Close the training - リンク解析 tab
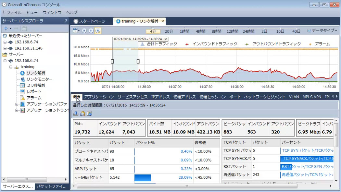 point(163,21)
